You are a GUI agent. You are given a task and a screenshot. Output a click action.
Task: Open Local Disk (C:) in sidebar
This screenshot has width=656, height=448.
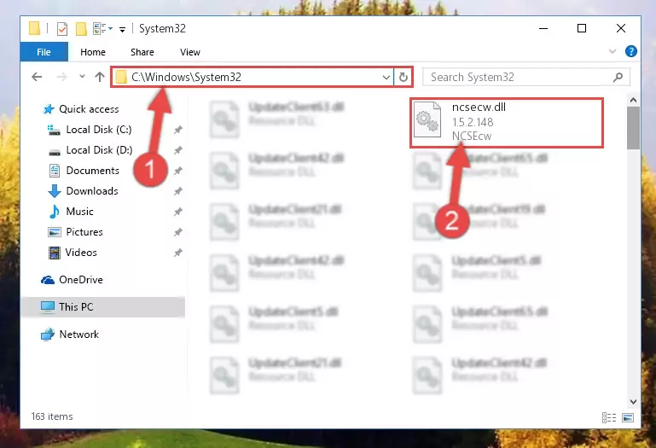(99, 130)
